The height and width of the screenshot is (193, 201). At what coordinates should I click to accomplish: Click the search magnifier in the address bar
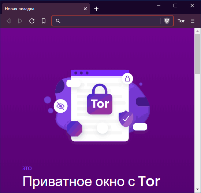click(58, 21)
